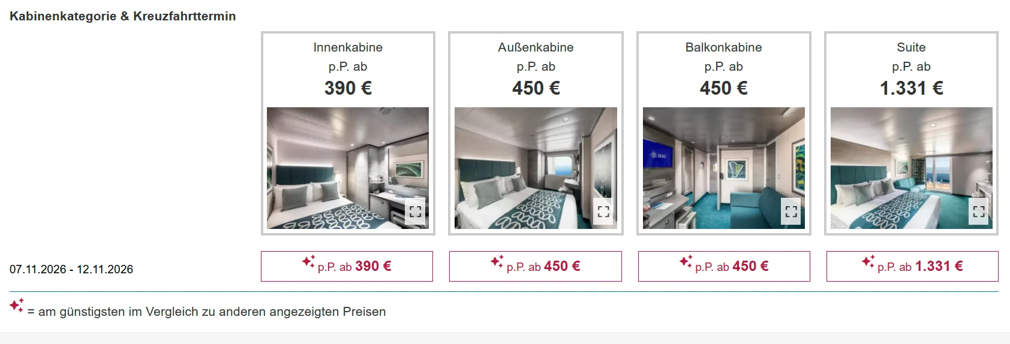View the Balkonkabine cabin photo

724,168
